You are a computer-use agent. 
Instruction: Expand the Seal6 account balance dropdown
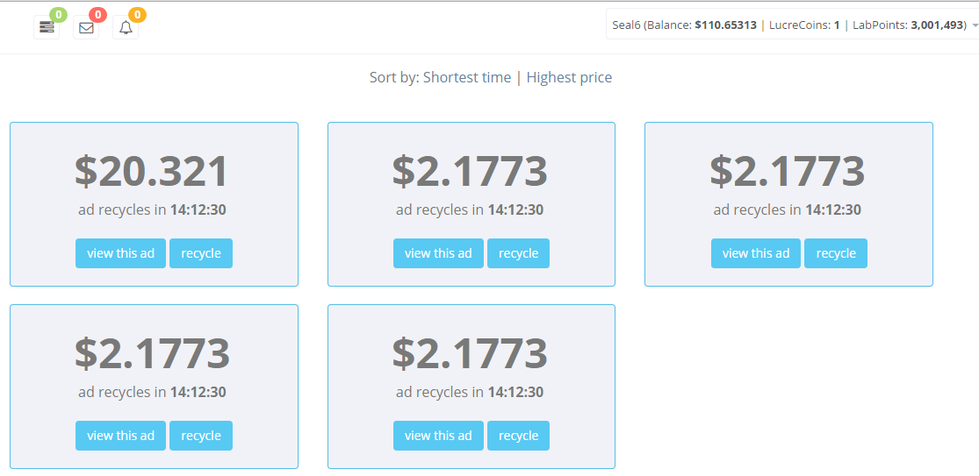coord(792,25)
